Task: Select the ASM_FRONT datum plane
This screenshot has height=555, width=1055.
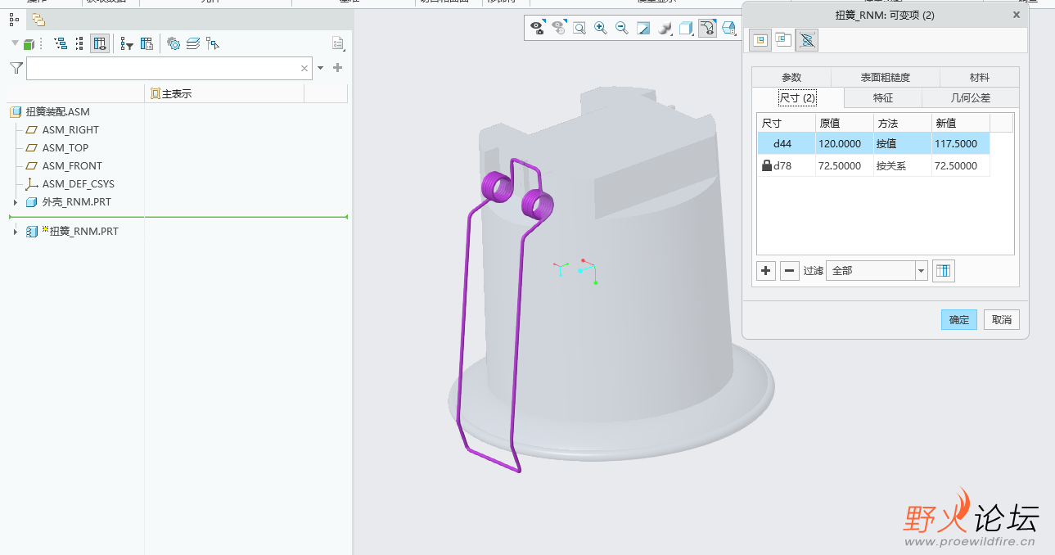Action: coord(72,166)
